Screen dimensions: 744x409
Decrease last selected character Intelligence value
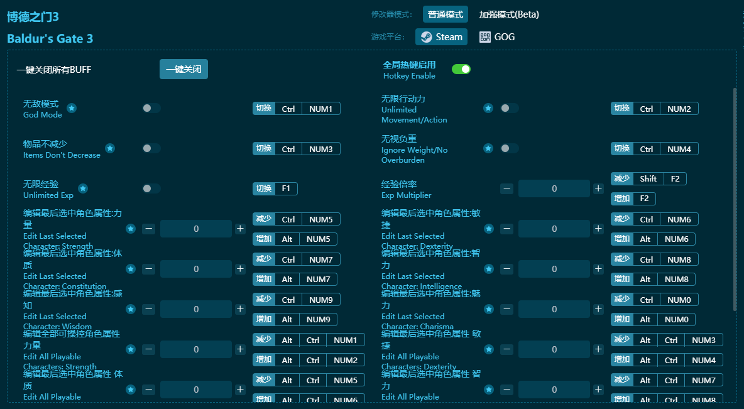(506, 269)
